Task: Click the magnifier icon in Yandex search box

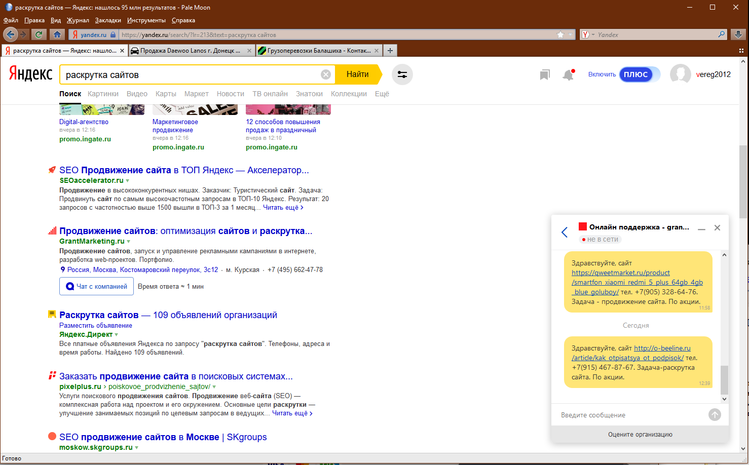Action: coord(722,34)
